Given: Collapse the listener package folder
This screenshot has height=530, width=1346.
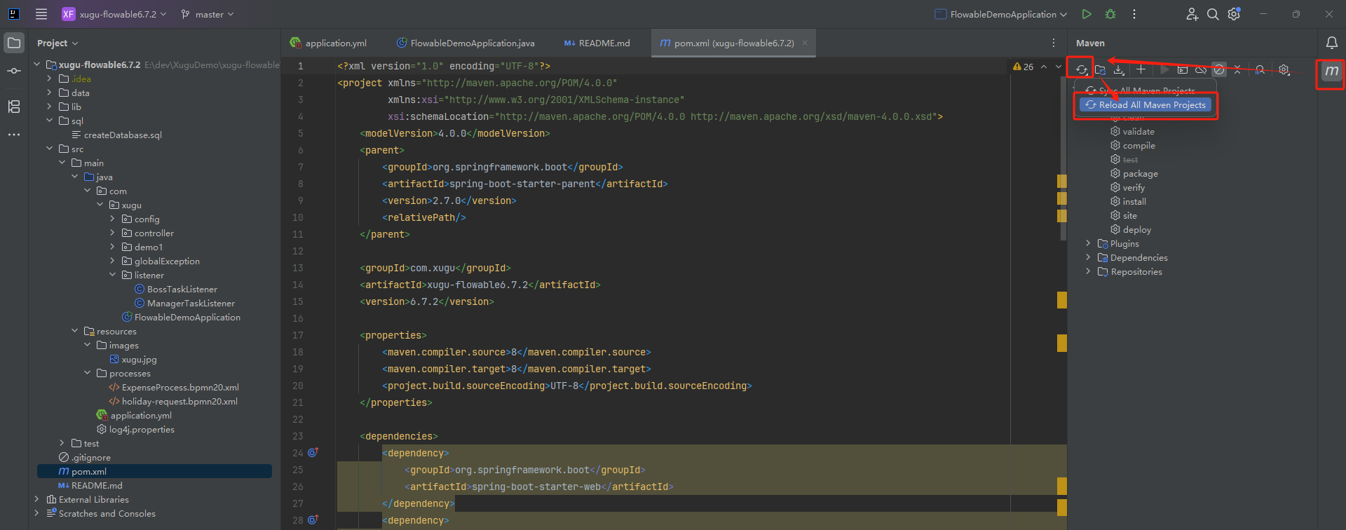Looking at the screenshot, I should click(x=112, y=275).
